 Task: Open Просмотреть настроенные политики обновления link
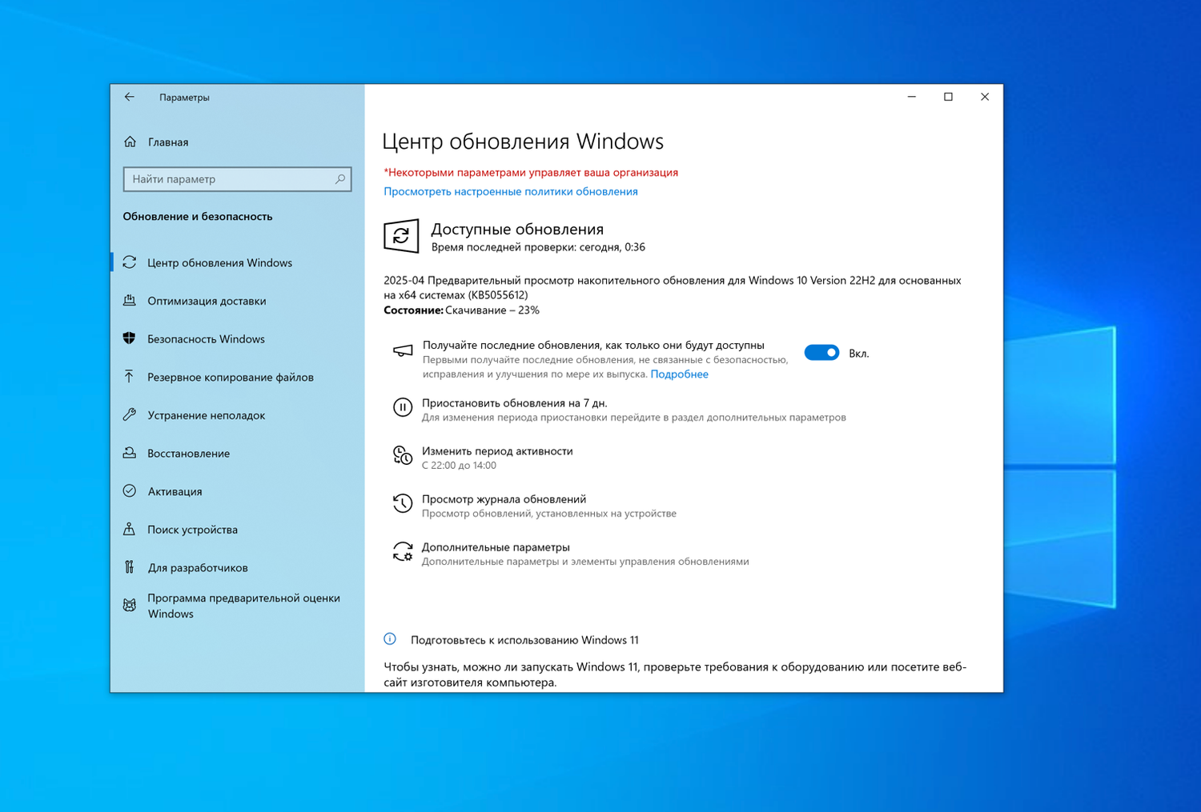tap(511, 191)
